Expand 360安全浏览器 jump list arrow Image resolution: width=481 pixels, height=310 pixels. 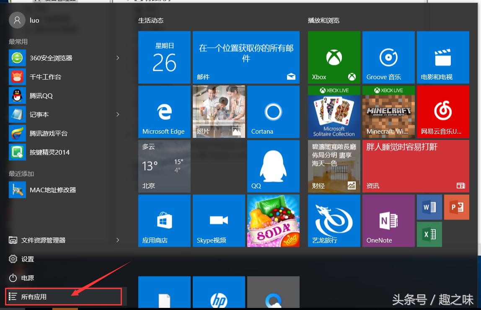[x=118, y=58]
